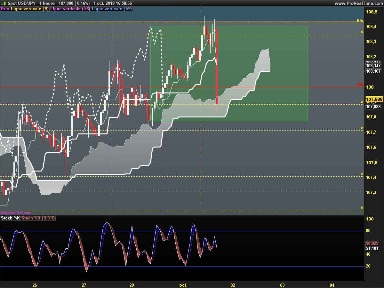Viewport: 384px width, 288px height.
Task: Click the 107,7 price axis label
Action: 372,132
